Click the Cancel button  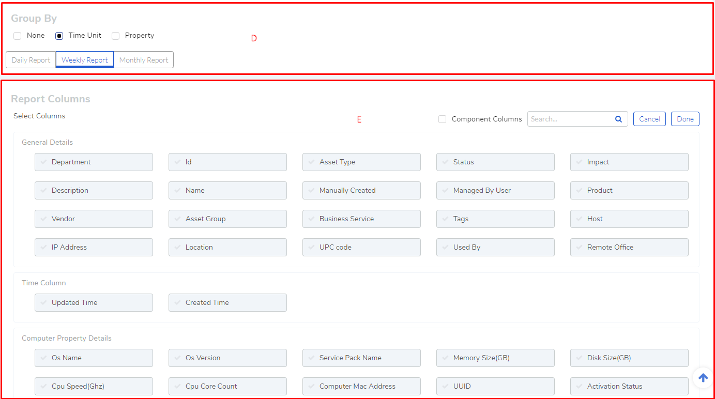pos(649,119)
